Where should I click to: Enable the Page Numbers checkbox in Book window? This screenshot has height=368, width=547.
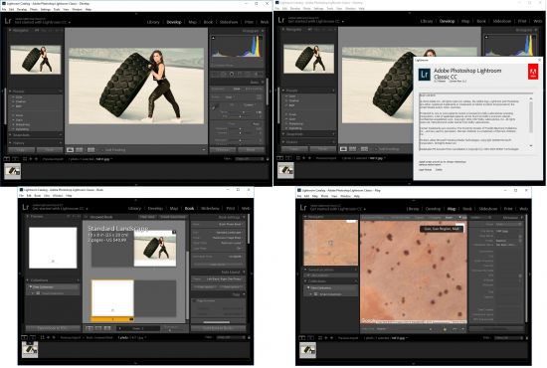click(x=194, y=300)
